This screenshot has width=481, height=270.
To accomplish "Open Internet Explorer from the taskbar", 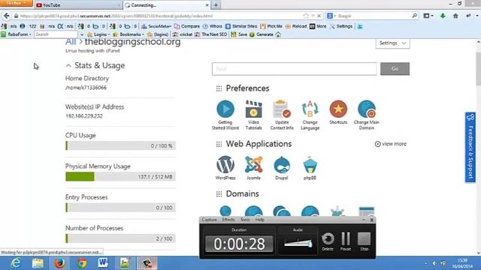I will pyautogui.click(x=15, y=263).
